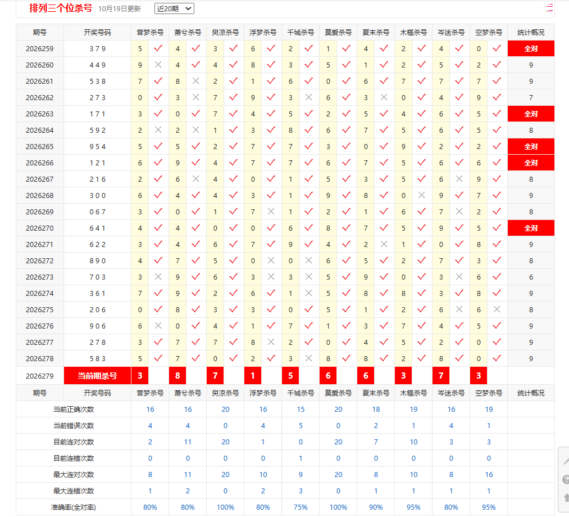Screen dimensions: 569x517
Task: Click the 目前连错次数 row label
Action: coord(74,458)
